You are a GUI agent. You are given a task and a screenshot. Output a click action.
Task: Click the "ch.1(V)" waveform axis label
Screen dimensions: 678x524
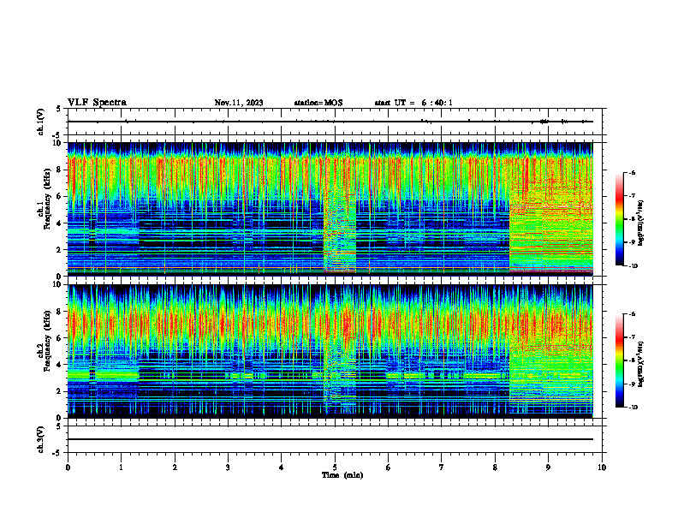click(41, 122)
